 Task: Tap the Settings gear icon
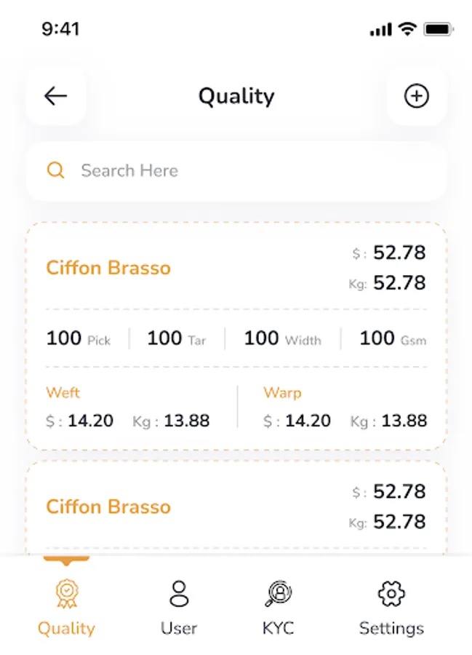pyautogui.click(x=391, y=594)
